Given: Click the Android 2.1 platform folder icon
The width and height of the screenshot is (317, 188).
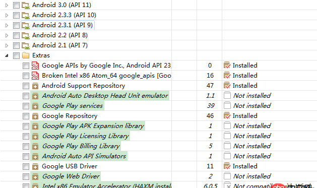Looking at the screenshot, I should coord(26,46).
